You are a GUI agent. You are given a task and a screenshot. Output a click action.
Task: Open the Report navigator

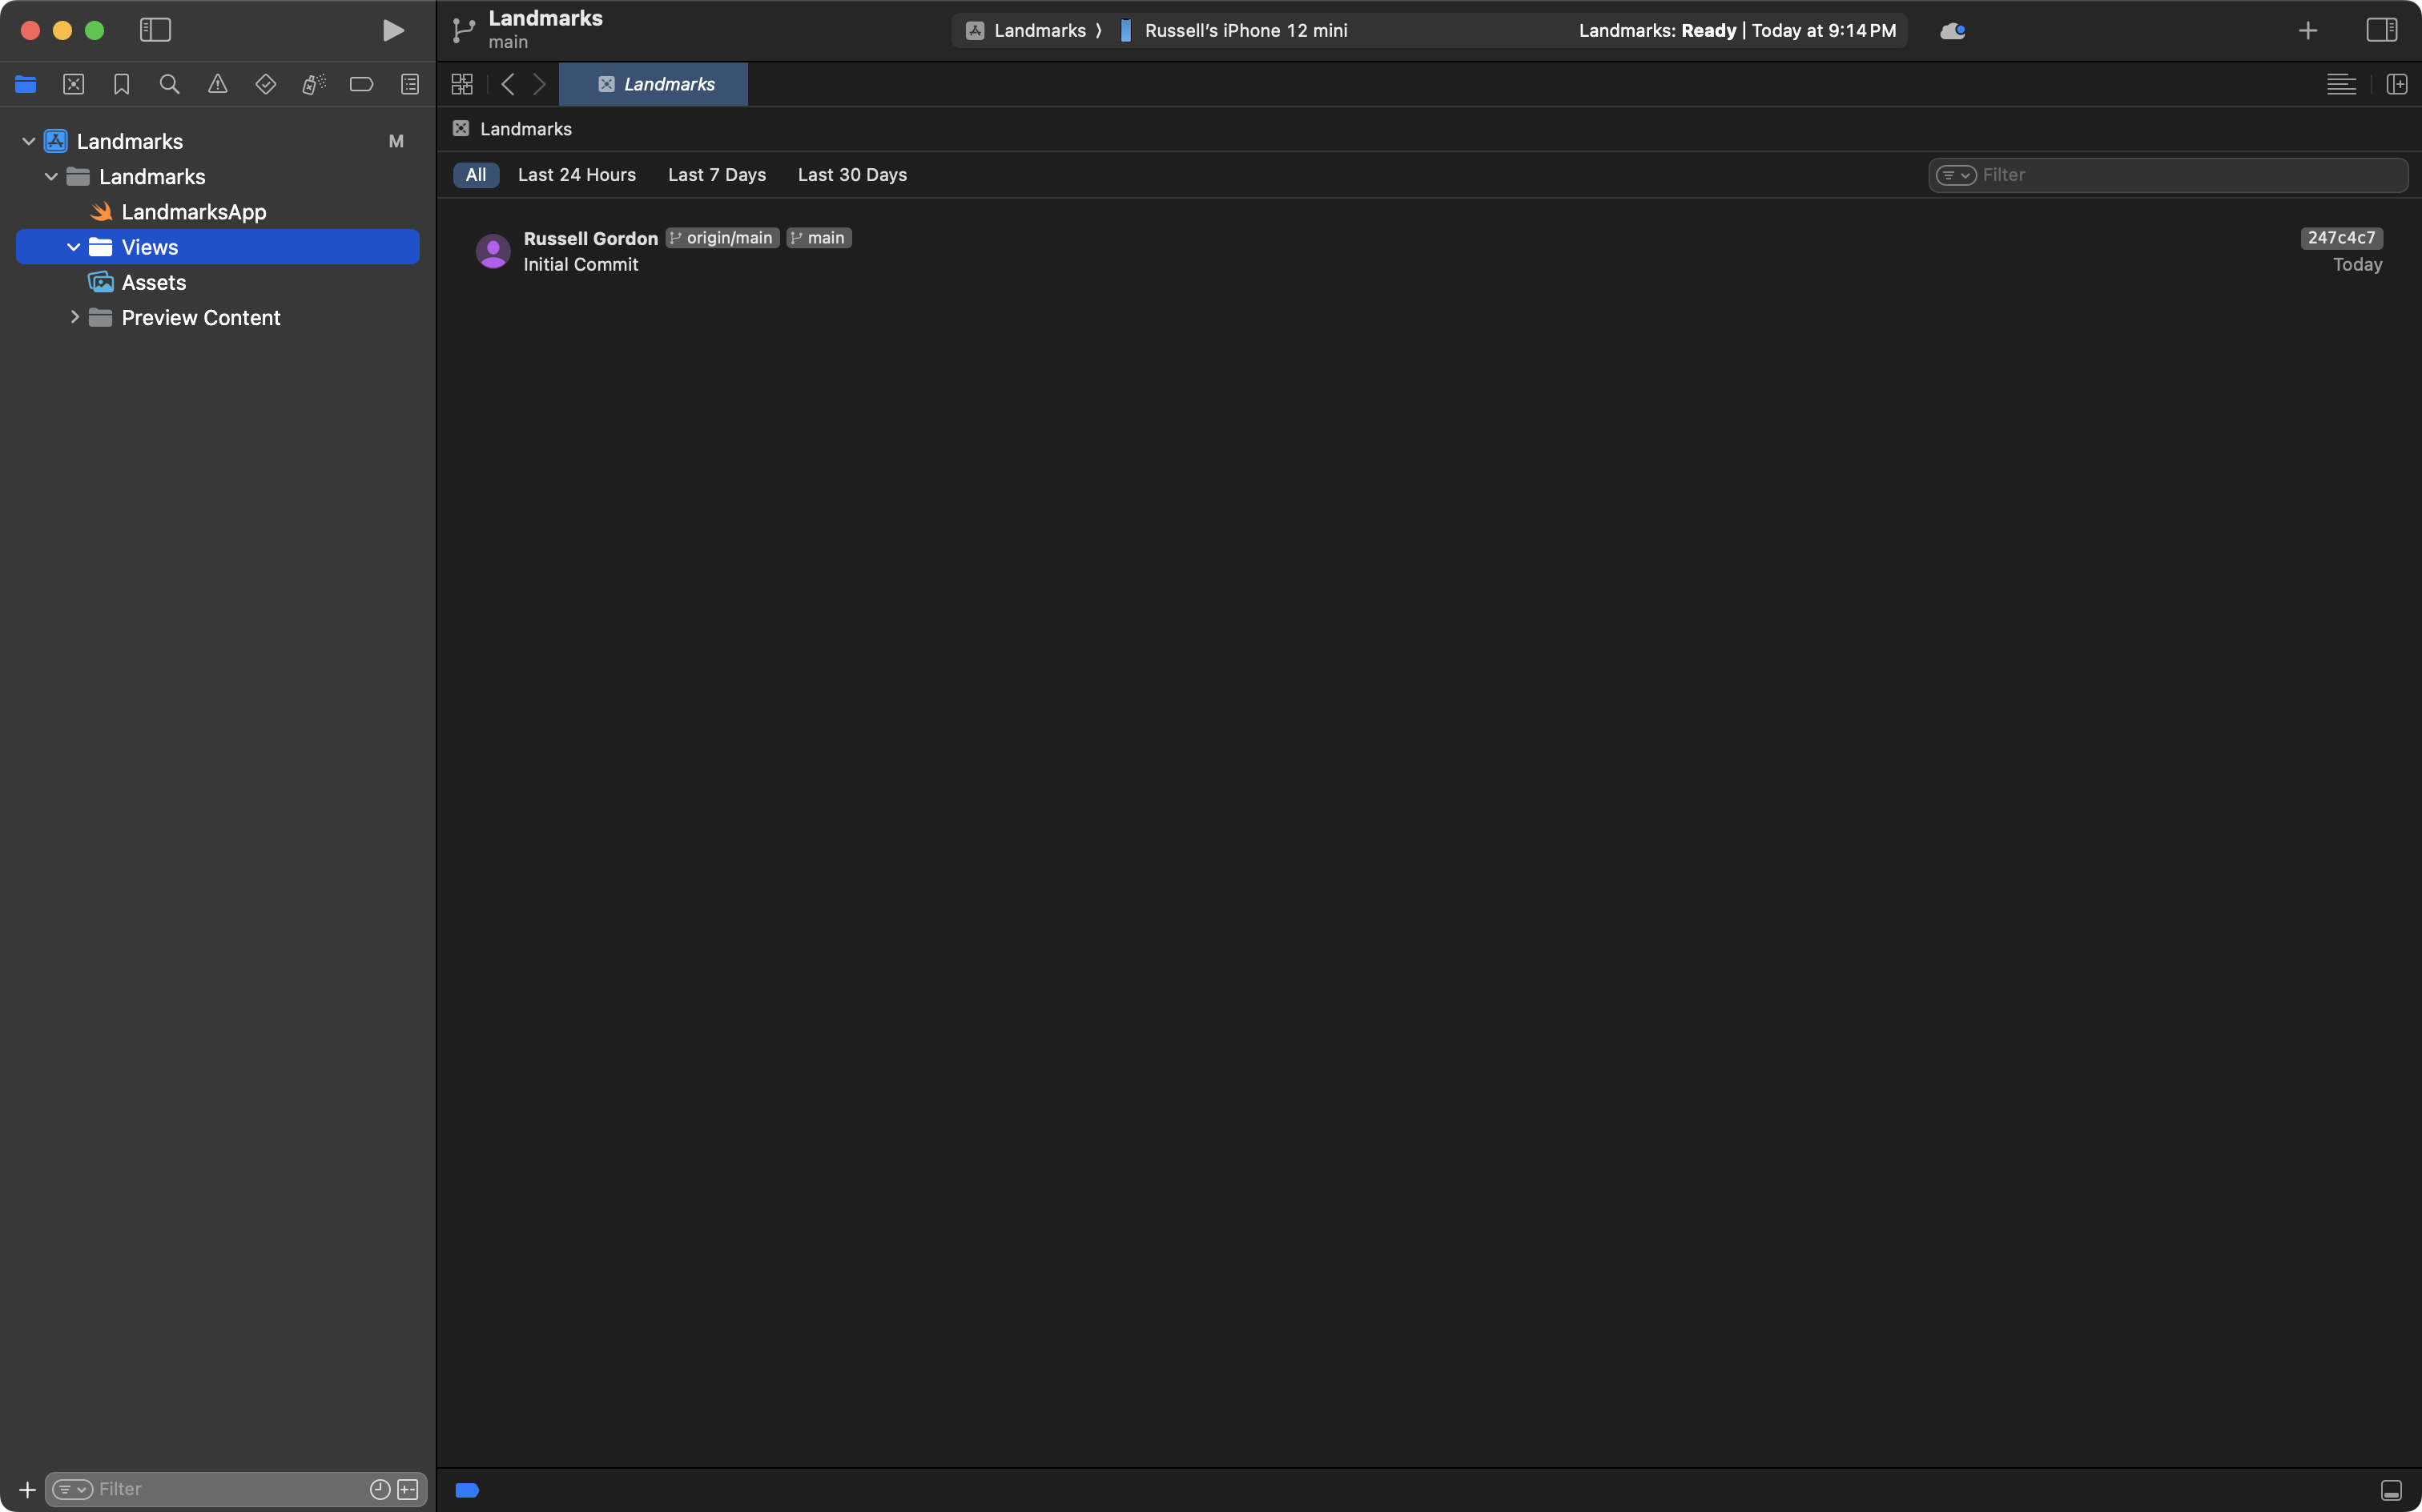tap(410, 84)
